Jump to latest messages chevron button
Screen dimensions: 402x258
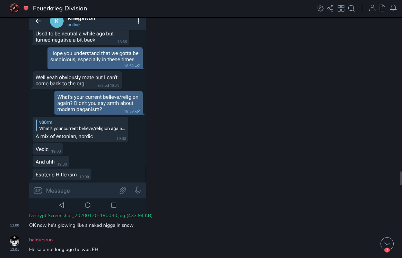click(387, 244)
